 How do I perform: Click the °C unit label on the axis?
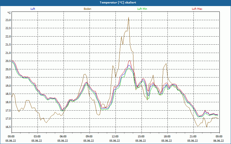(9, 13)
